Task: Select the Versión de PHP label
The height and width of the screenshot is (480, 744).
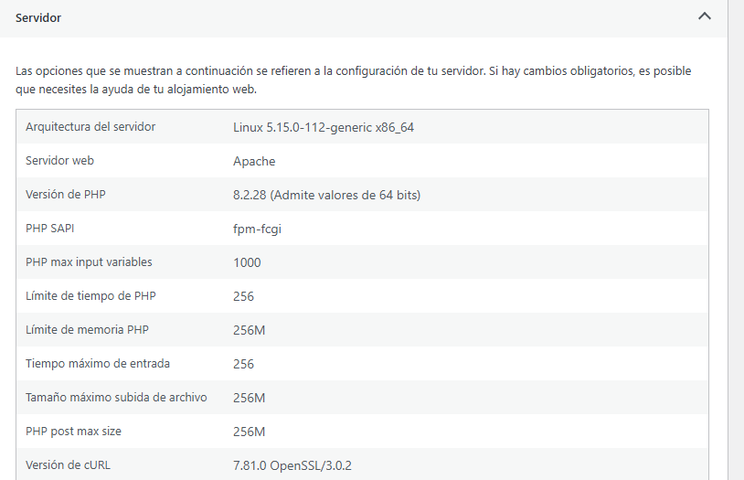Action: pos(66,194)
